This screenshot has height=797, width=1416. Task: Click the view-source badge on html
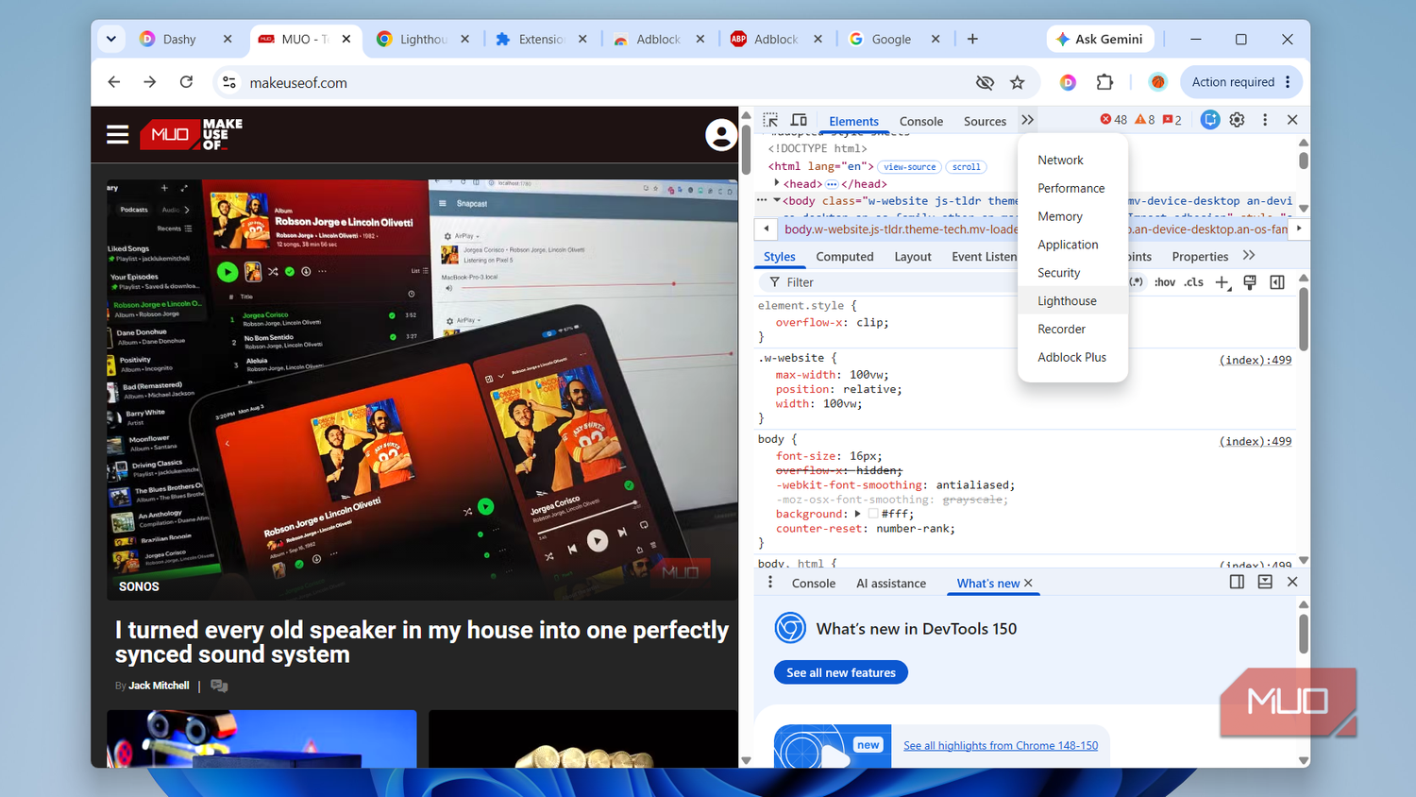point(909,167)
